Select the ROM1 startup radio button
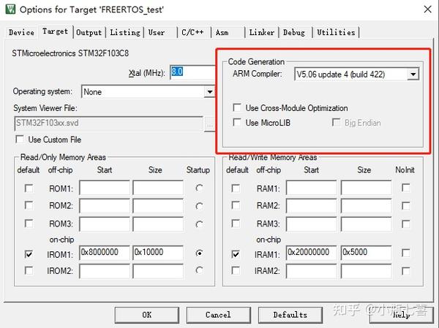This screenshot has height=328, width=439. point(199,188)
